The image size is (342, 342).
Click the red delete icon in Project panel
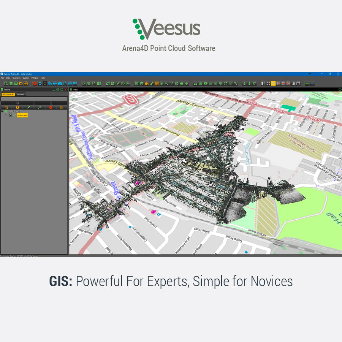tap(51, 107)
